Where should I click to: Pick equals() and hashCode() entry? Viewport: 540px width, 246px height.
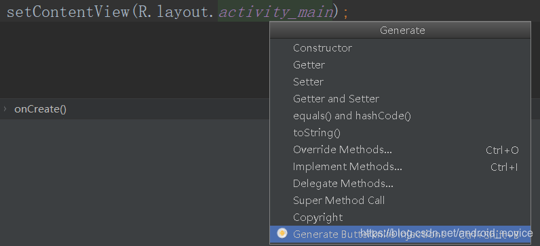[x=400, y=116]
